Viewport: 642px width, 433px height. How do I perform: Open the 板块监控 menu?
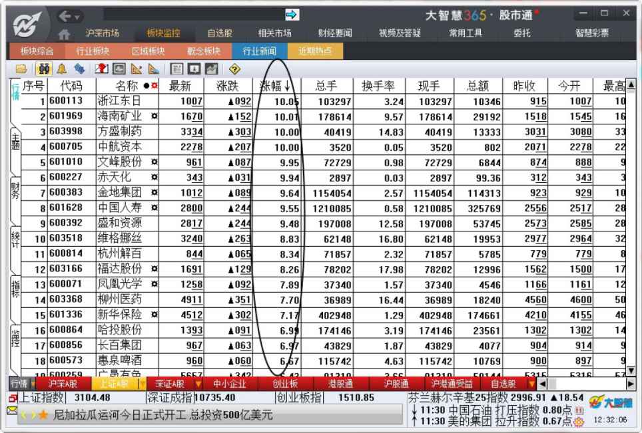tap(163, 33)
